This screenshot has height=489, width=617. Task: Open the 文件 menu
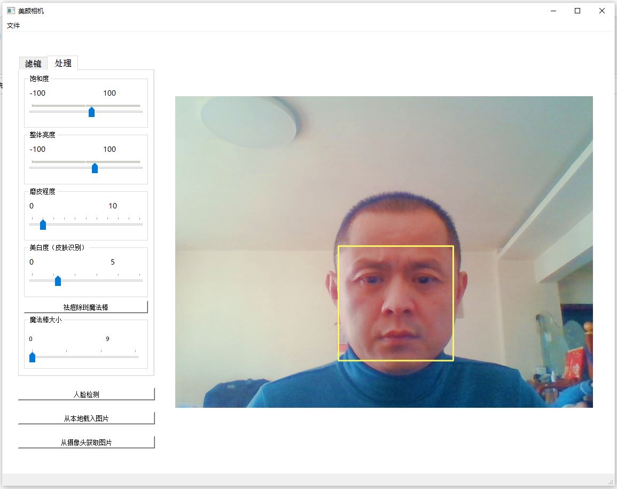(13, 26)
